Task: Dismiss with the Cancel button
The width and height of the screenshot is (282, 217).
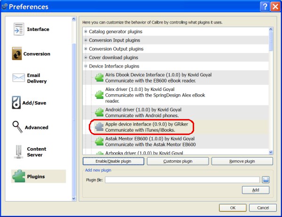Action: [263, 208]
